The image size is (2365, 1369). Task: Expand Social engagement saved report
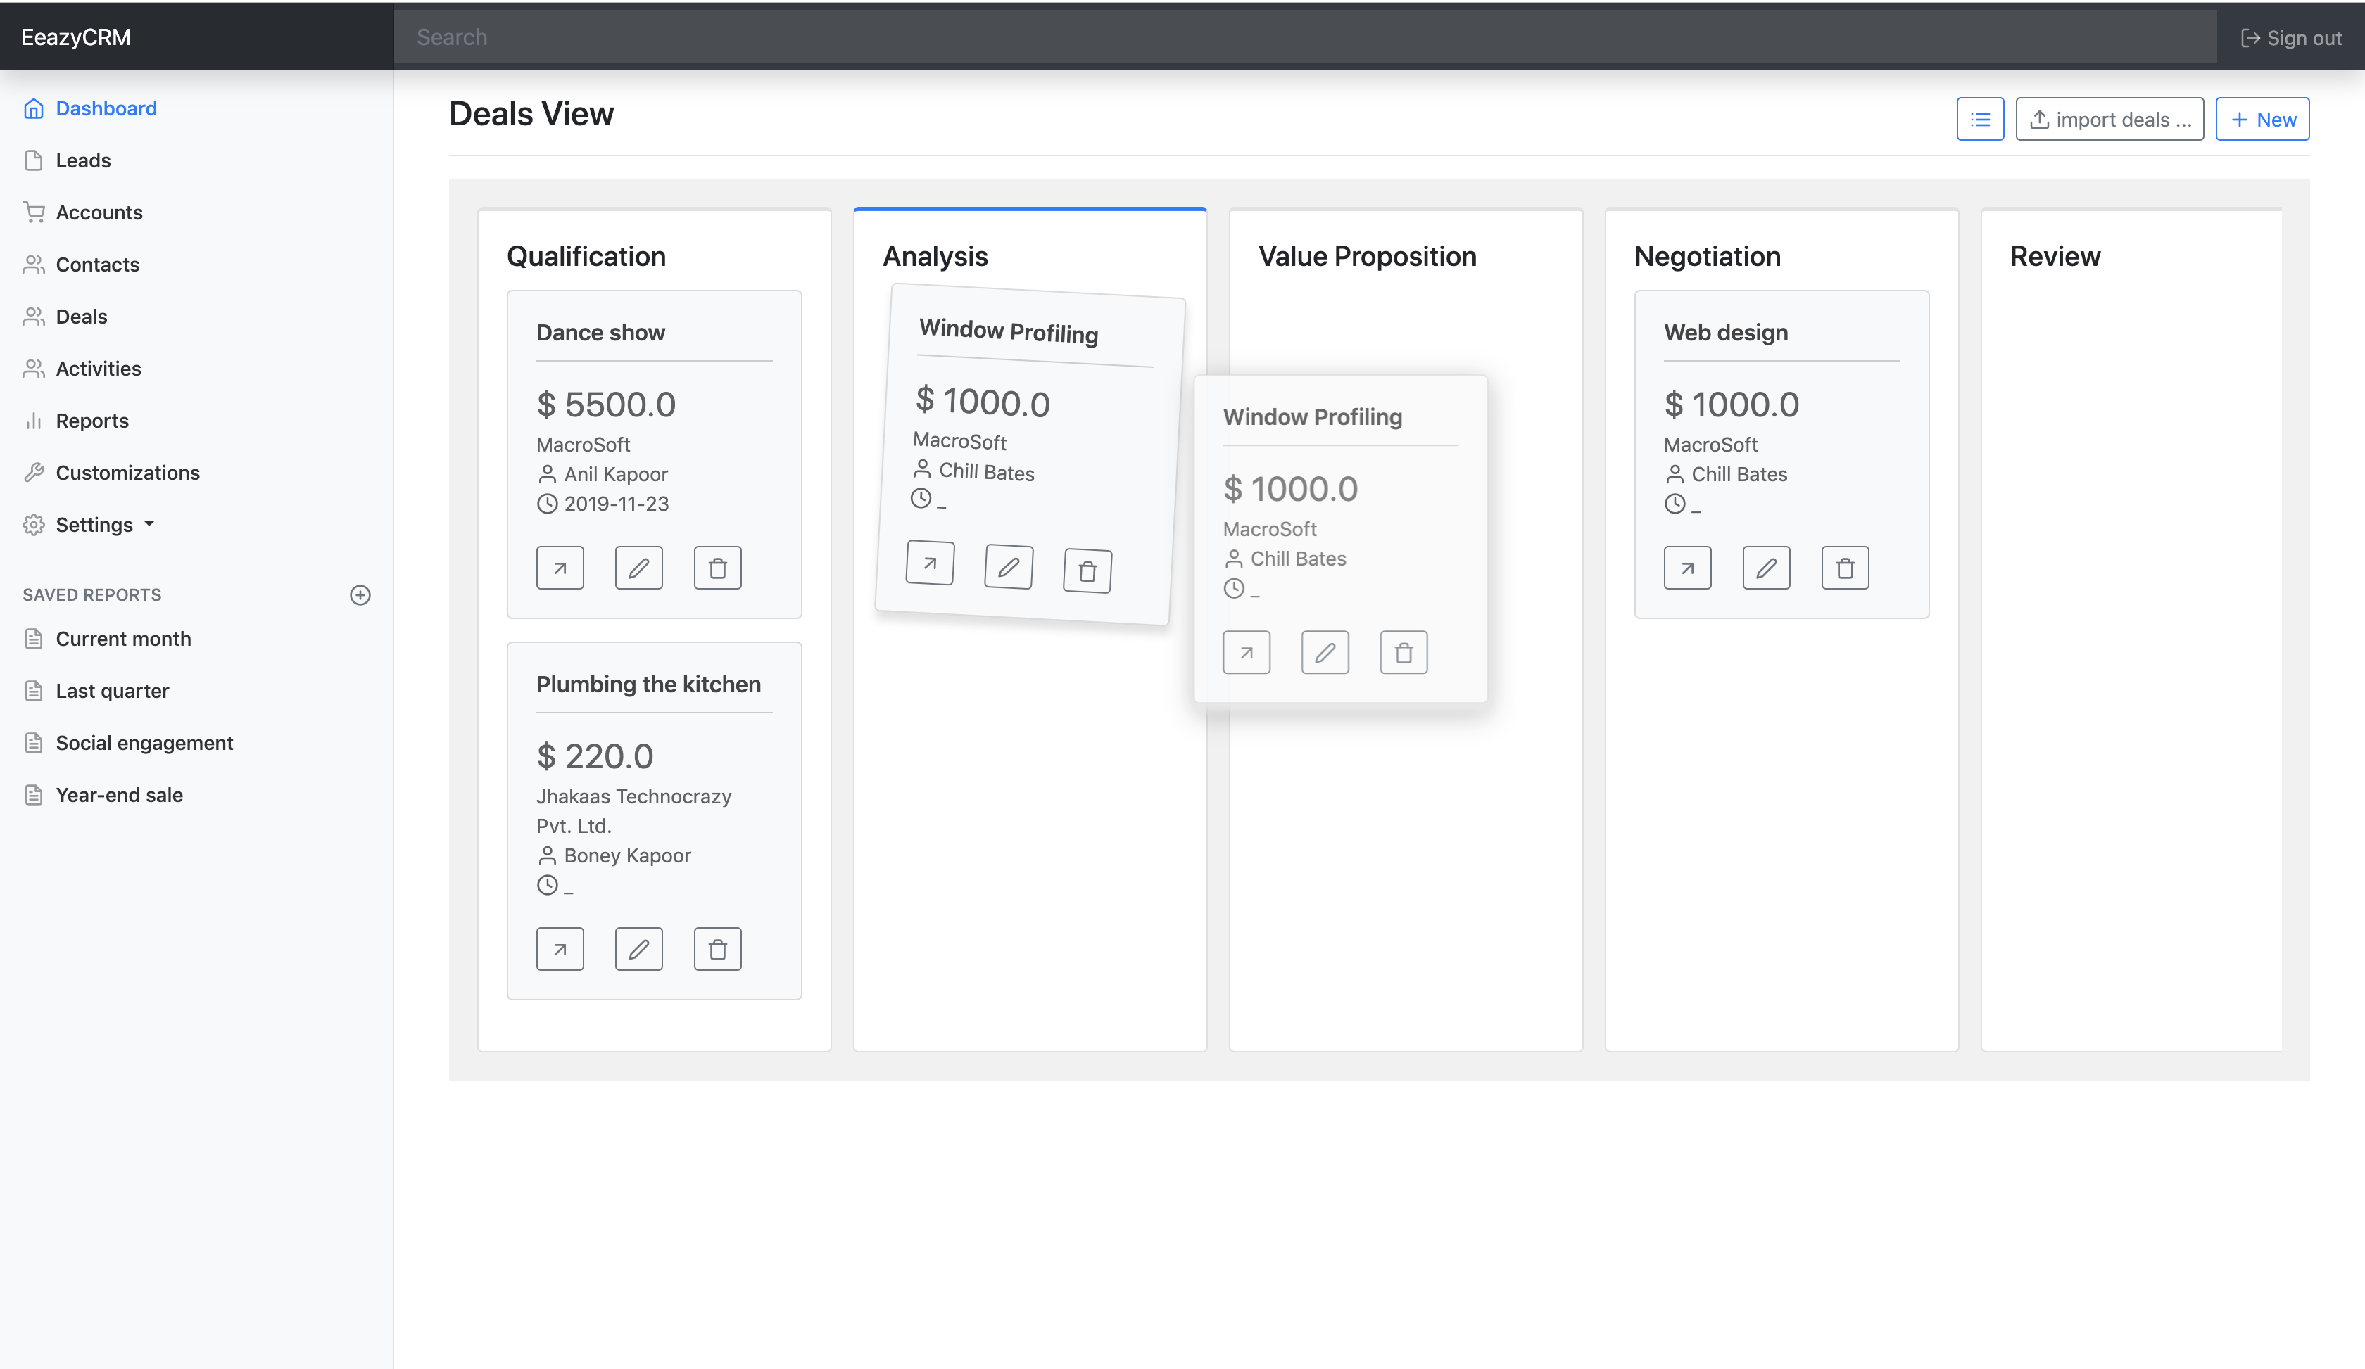144,743
